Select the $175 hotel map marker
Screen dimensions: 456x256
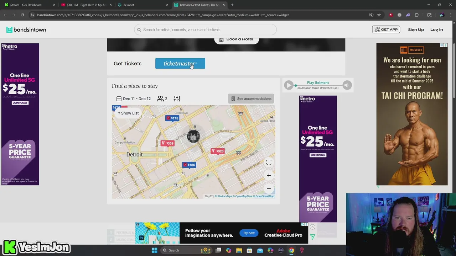coord(172,118)
